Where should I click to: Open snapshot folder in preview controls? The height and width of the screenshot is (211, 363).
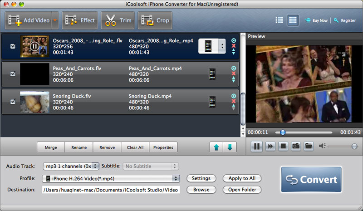tap(309, 146)
